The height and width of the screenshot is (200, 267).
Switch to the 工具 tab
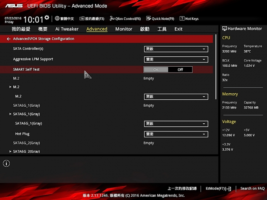[x=162, y=29]
